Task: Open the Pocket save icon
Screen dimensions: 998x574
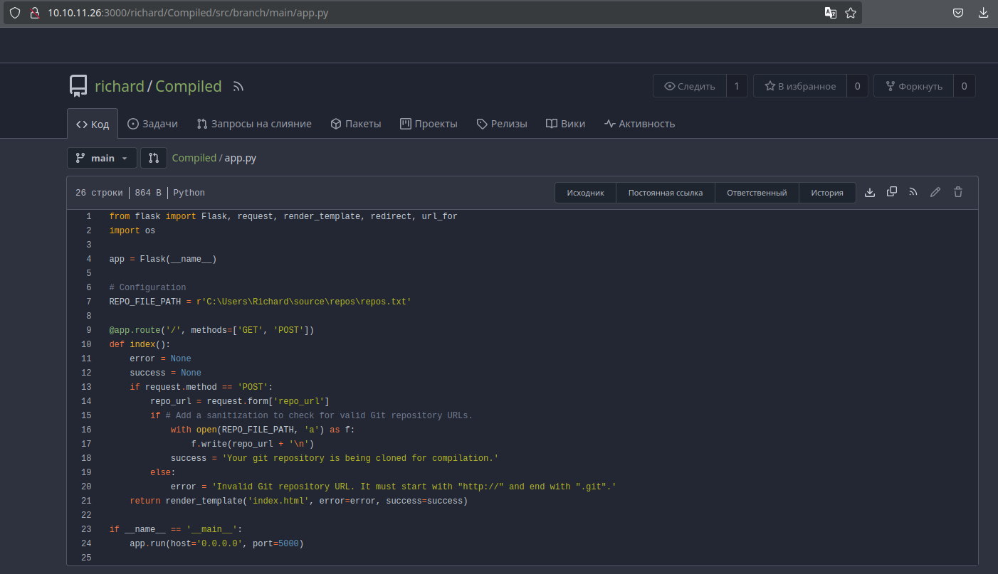Action: 959,13
